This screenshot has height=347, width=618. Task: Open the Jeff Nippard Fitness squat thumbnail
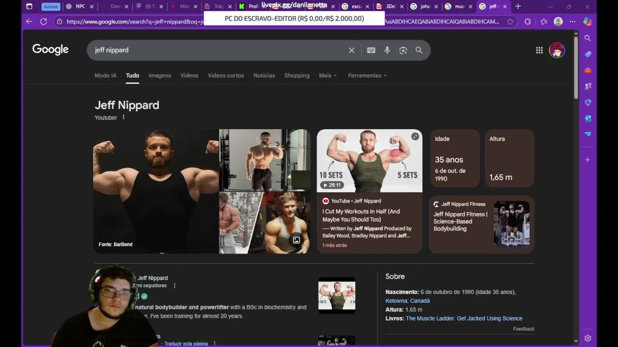(x=511, y=224)
